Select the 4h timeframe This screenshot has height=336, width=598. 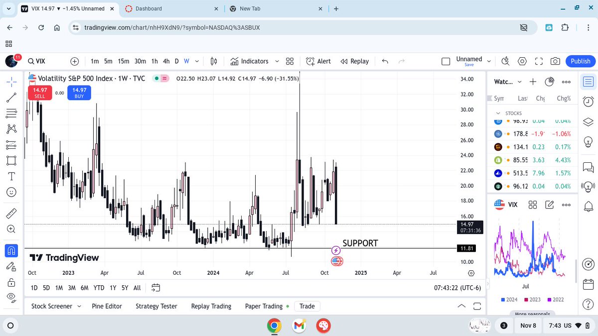click(166, 61)
